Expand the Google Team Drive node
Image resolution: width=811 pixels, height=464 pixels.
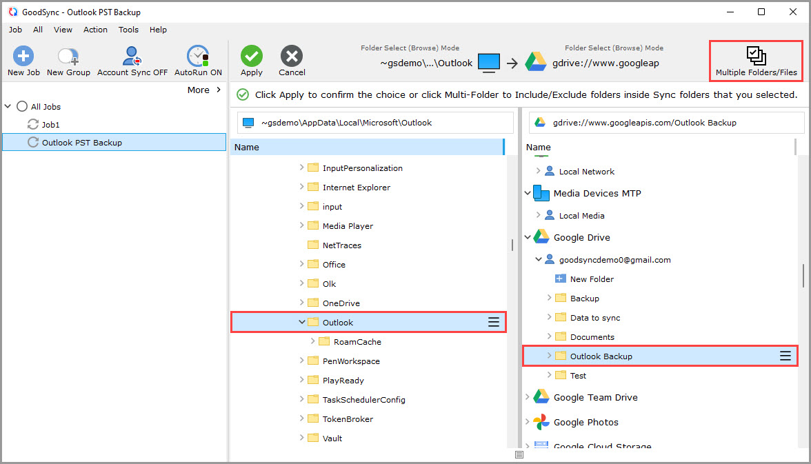pyautogui.click(x=528, y=396)
